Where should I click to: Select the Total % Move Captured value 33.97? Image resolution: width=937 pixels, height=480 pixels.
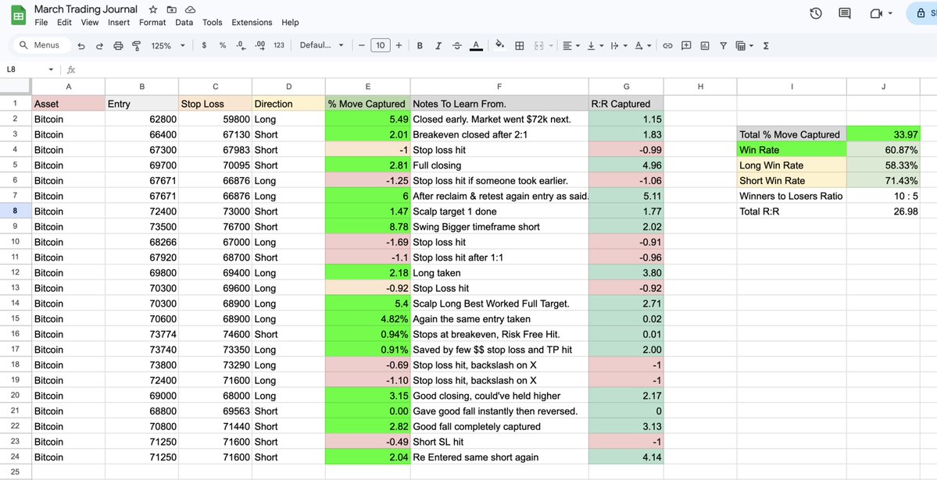tap(883, 134)
